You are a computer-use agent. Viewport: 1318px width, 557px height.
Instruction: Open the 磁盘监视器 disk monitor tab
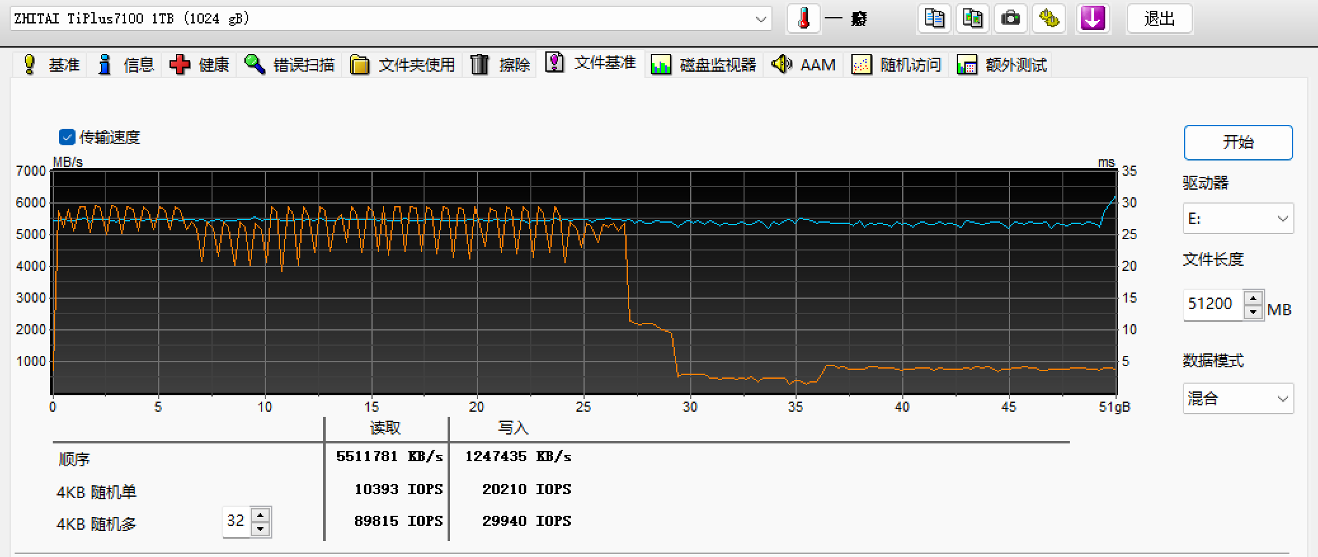(x=704, y=65)
